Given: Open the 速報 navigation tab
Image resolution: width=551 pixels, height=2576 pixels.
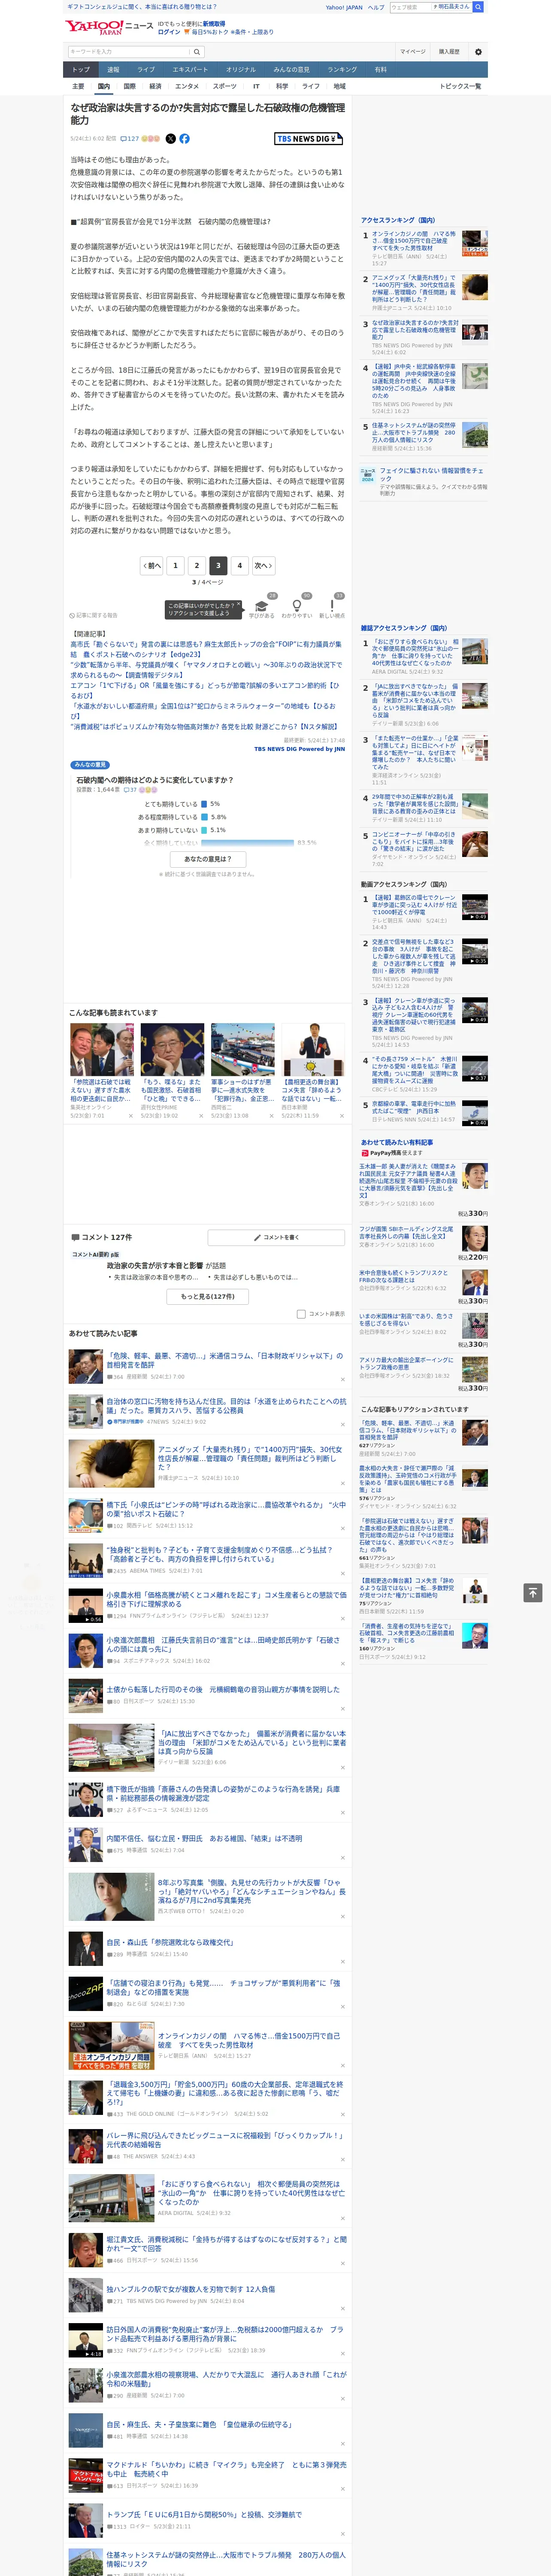Looking at the screenshot, I should (113, 70).
